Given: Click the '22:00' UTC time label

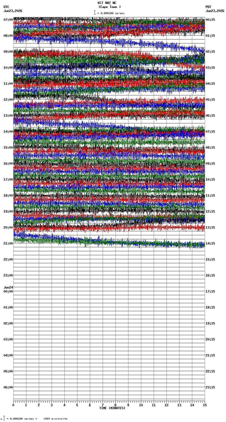Looking at the screenshot, I should pyautogui.click(x=8, y=259).
